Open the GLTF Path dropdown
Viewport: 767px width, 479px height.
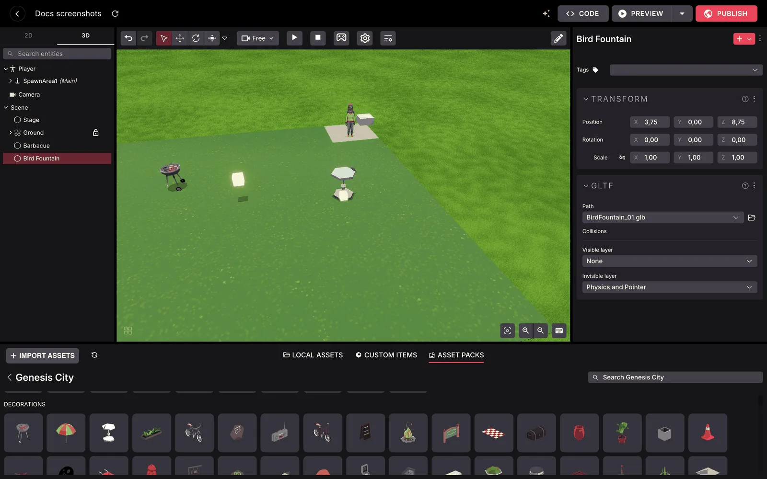663,217
